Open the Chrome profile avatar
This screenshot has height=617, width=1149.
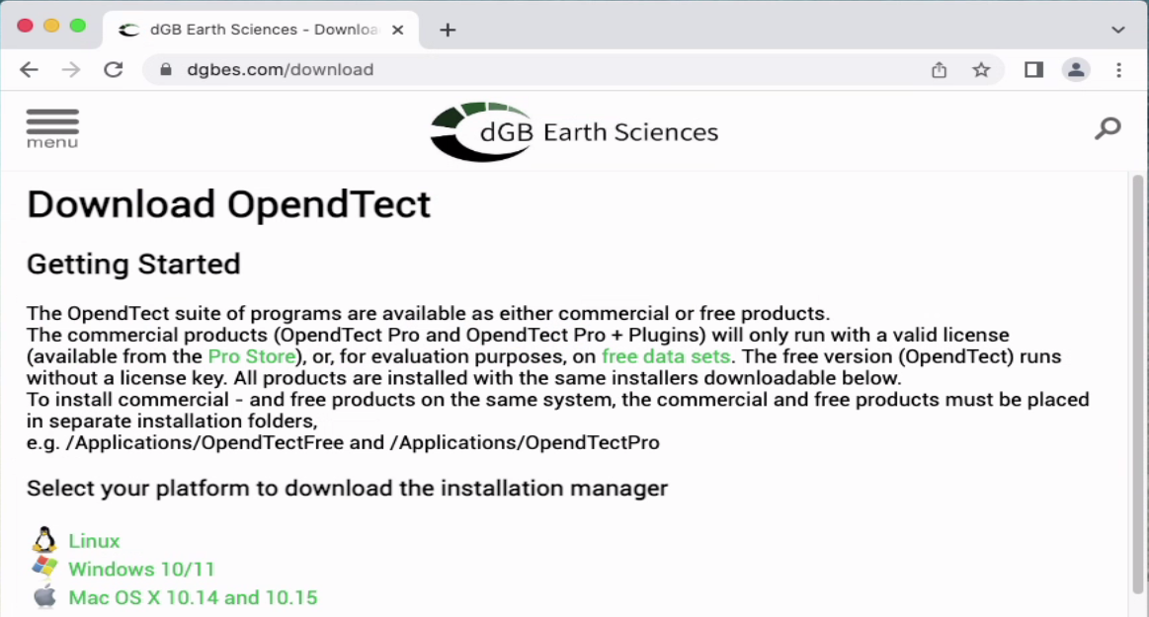(1076, 70)
